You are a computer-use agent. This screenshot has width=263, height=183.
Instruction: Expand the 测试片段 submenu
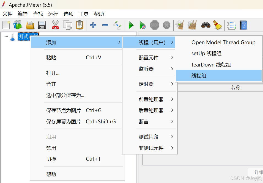coord(149,137)
